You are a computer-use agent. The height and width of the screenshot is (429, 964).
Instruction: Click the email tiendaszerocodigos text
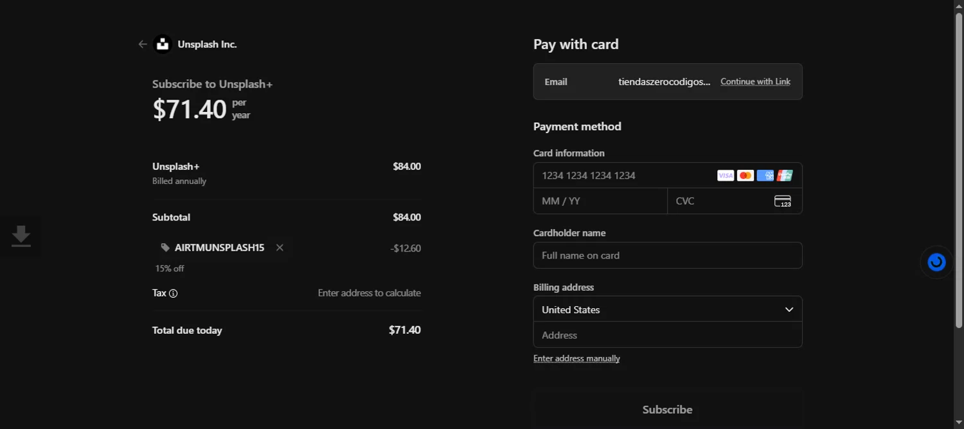pos(665,82)
